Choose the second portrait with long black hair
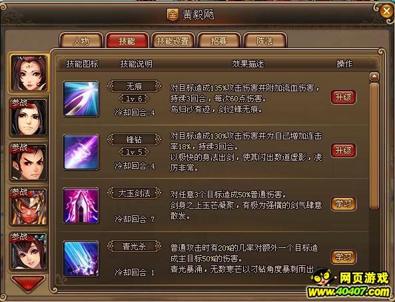 pos(29,117)
